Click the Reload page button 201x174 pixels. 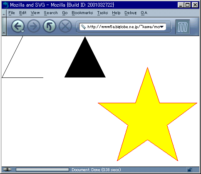pyautogui.click(x=50, y=26)
